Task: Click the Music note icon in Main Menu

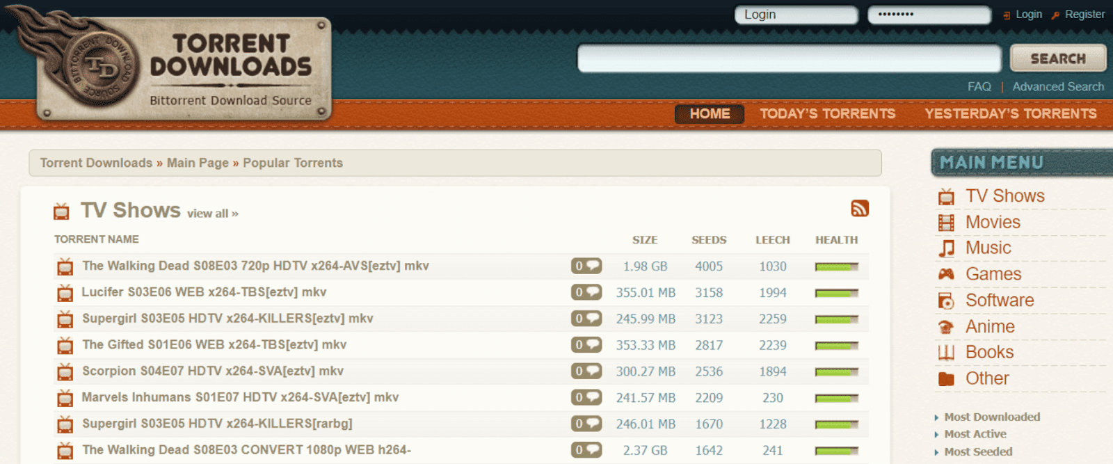Action: click(x=946, y=248)
